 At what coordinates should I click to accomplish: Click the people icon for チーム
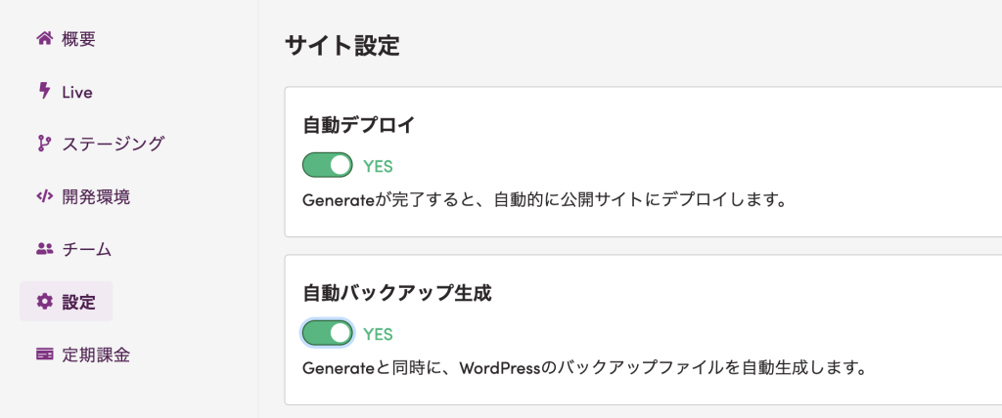tap(44, 249)
